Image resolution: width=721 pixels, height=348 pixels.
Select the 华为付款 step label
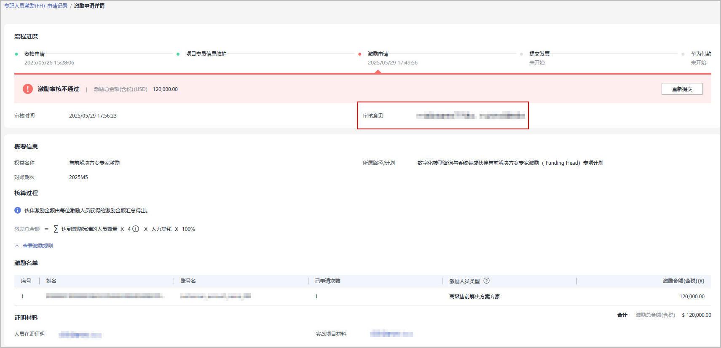click(701, 54)
